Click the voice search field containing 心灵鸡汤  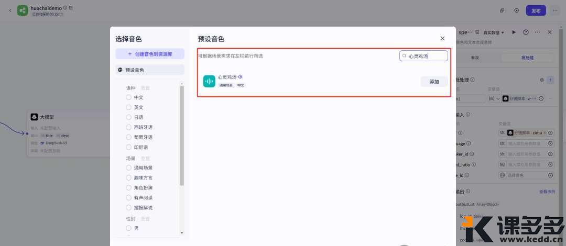(423, 56)
